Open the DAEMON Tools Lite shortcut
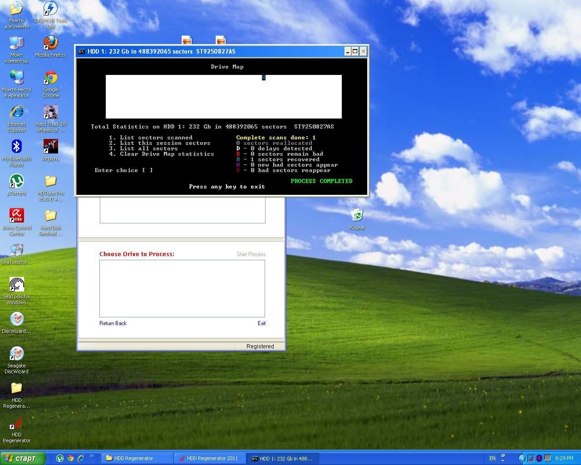Image resolution: width=581 pixels, height=465 pixels. pyautogui.click(x=50, y=9)
